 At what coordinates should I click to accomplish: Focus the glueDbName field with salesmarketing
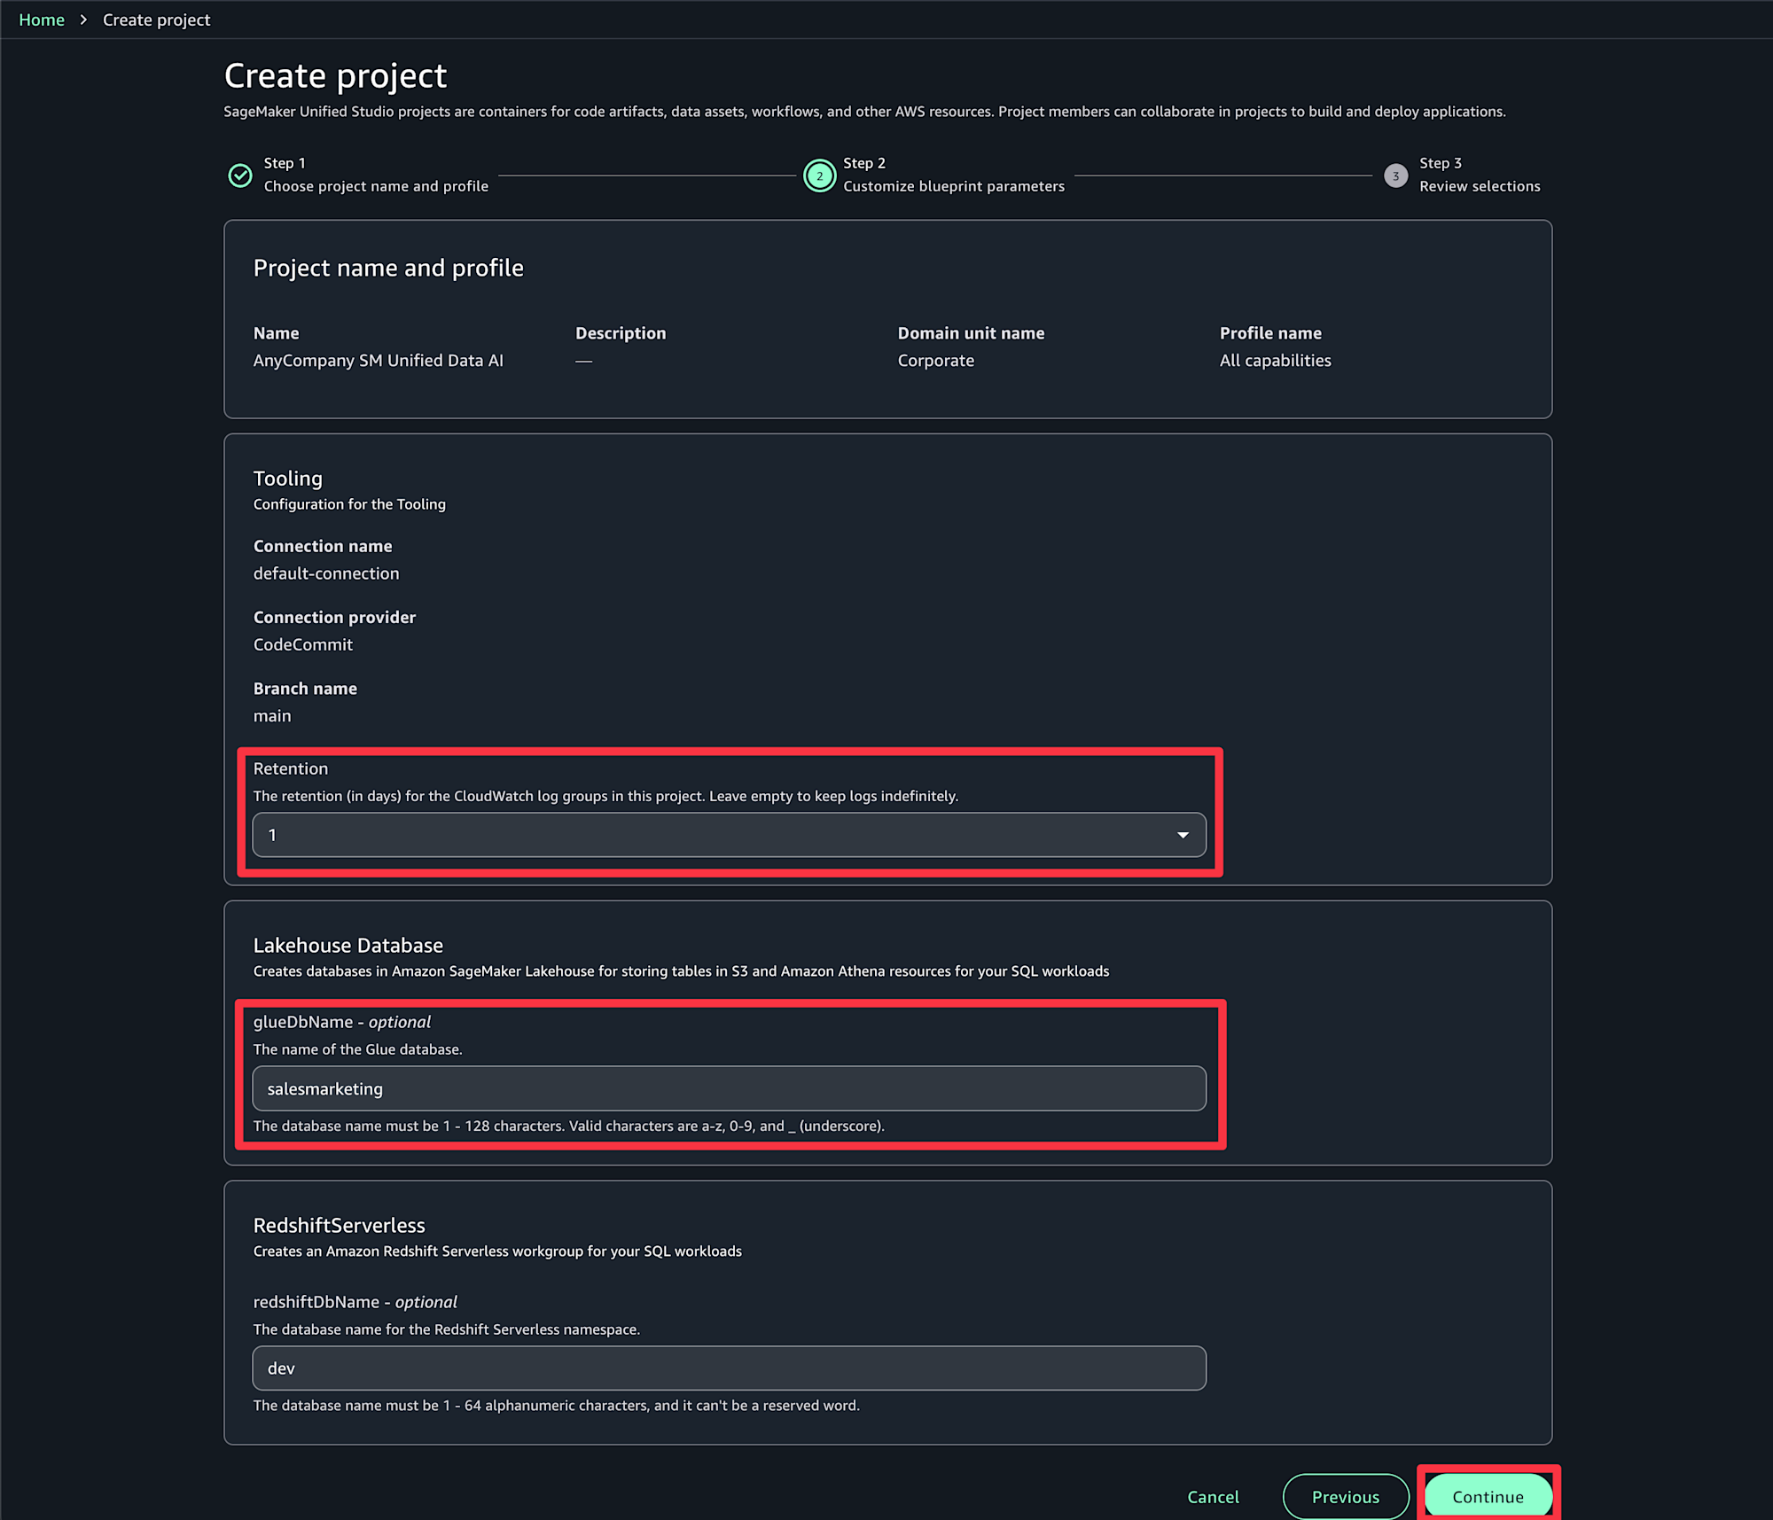tap(729, 1088)
